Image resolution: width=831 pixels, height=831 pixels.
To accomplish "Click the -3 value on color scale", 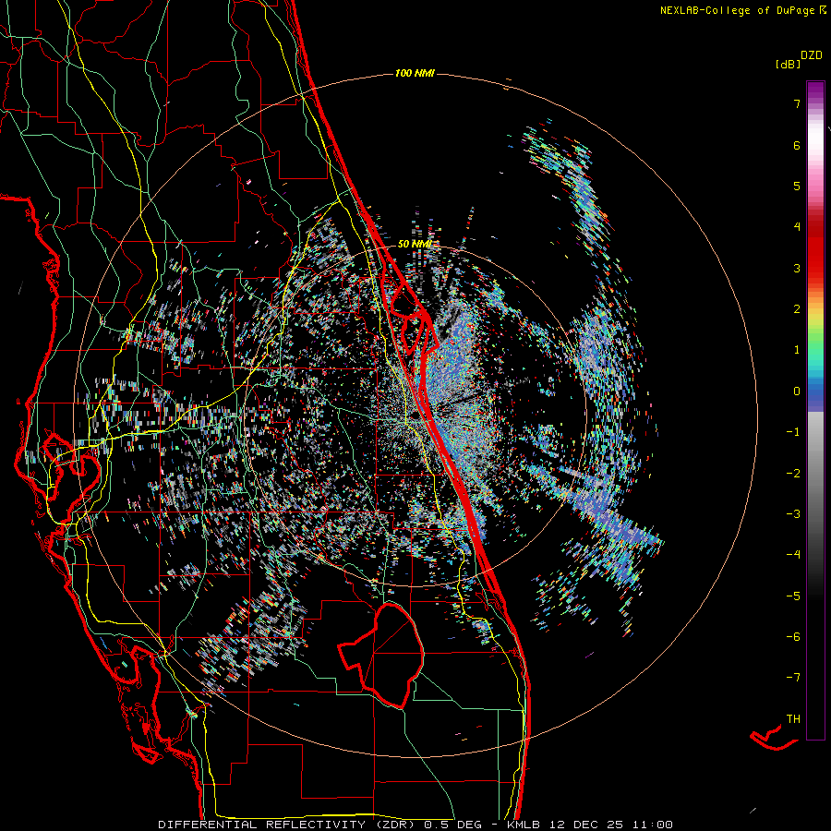I will click(x=793, y=514).
